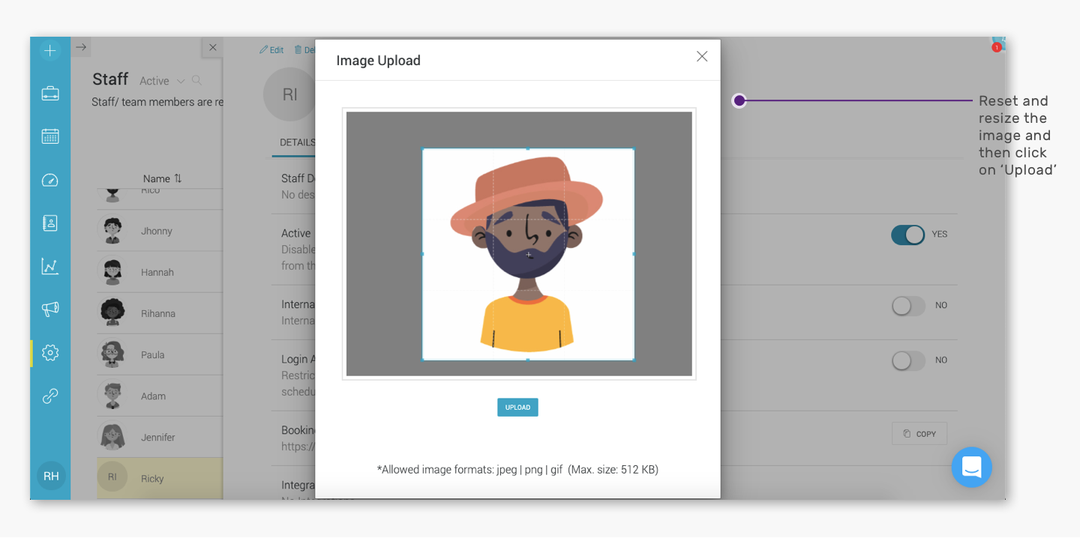Open the dashboard gauge icon in sidebar
Viewport: 1080px width, 538px height.
click(50, 180)
